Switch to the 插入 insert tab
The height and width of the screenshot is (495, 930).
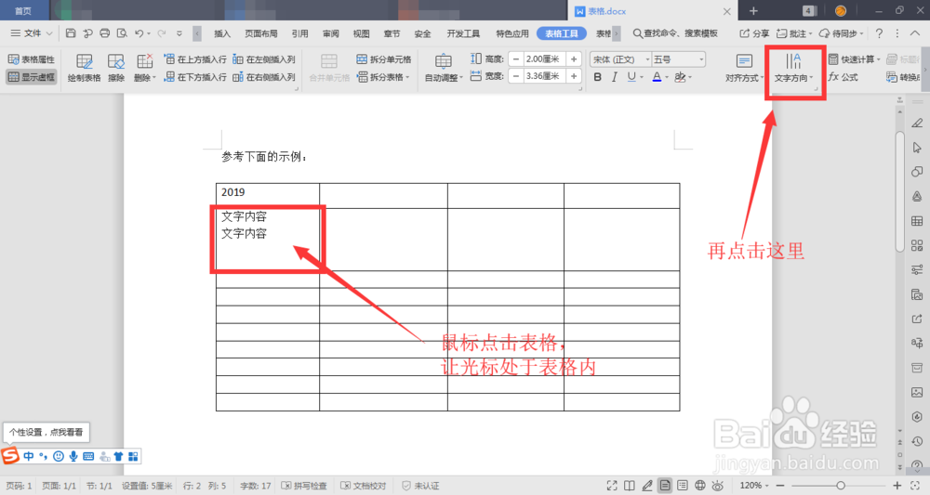click(222, 33)
